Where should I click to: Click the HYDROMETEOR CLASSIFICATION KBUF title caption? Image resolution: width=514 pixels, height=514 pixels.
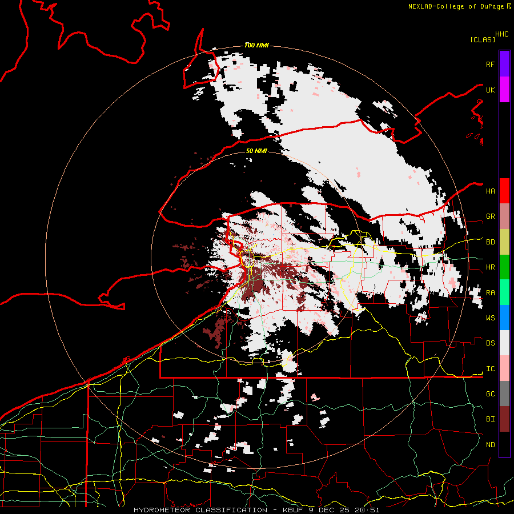click(x=256, y=510)
